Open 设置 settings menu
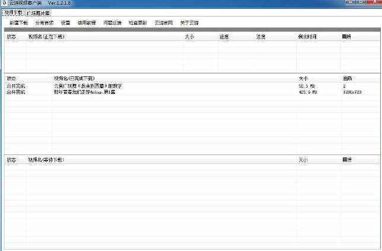Viewport: 382px width, 251px height. 66,22
